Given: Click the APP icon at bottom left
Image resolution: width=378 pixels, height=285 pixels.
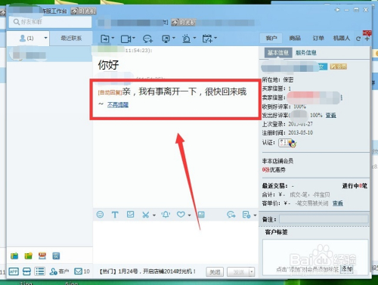Looking at the screenshot, I should (14, 271).
